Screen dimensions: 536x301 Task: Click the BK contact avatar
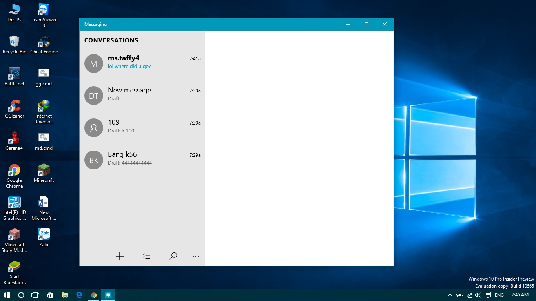(94, 160)
